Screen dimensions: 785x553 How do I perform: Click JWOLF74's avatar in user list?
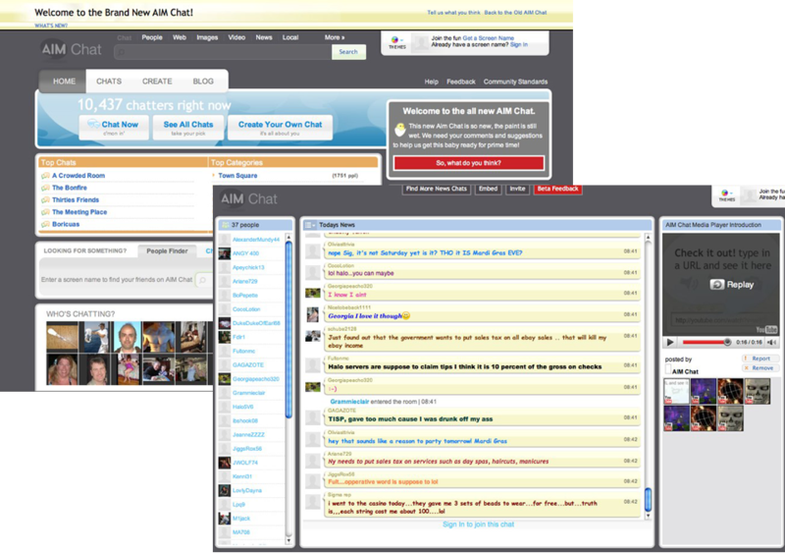tap(225, 463)
